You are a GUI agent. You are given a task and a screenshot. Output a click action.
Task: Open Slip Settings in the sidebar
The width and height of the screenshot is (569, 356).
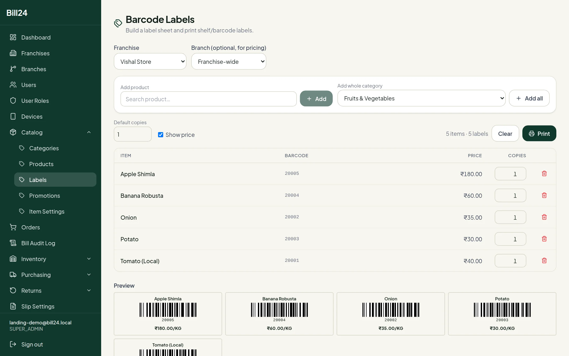tap(51, 306)
